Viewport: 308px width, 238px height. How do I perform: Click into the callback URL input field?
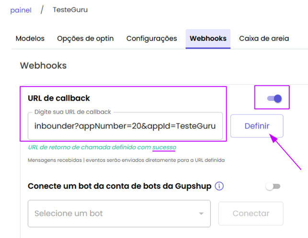point(125,126)
